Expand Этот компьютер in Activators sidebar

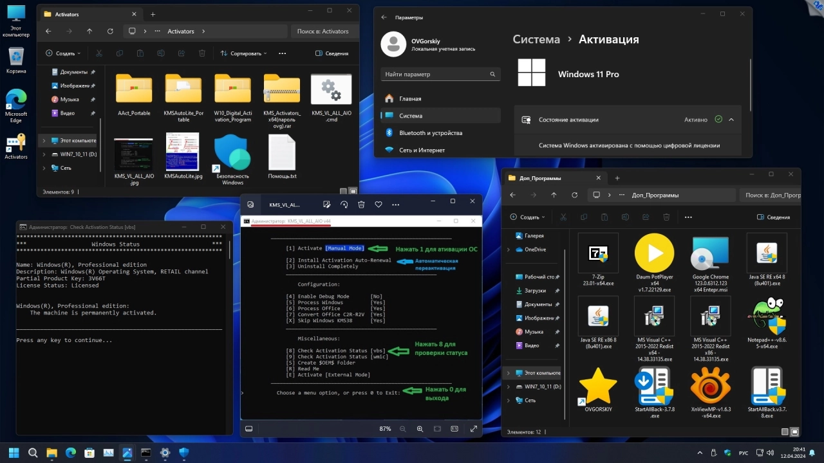click(44, 140)
